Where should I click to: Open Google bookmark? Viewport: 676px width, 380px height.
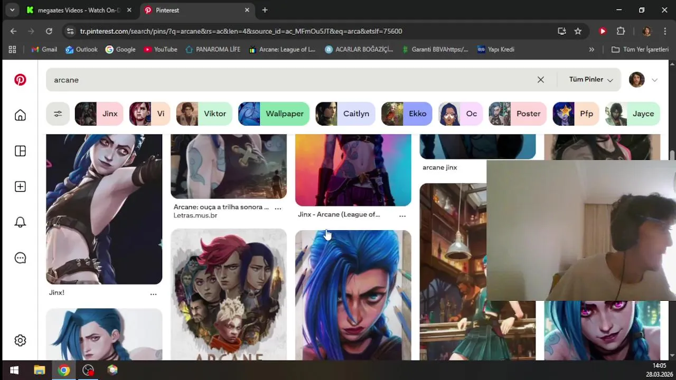pyautogui.click(x=120, y=49)
